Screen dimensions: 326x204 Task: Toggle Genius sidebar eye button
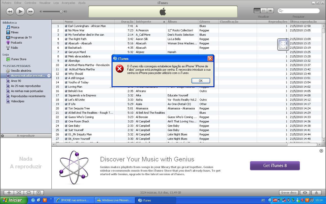305,193
